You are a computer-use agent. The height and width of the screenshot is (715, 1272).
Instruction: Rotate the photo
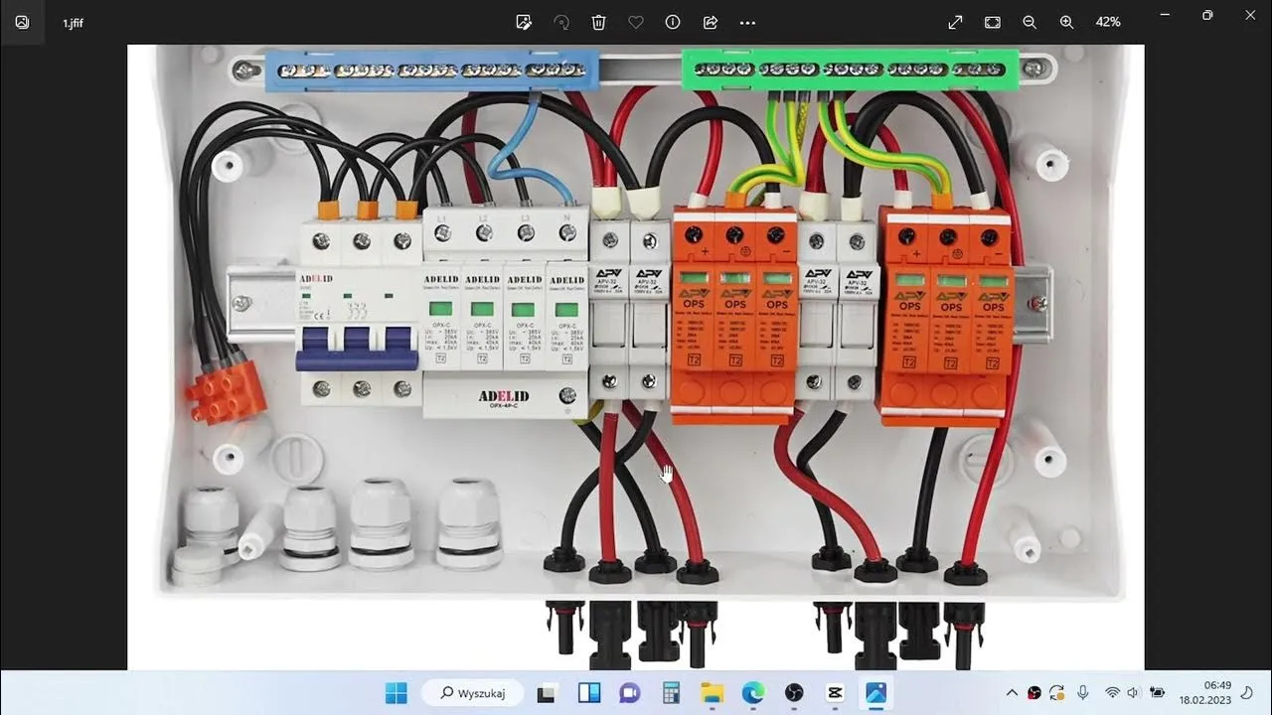click(x=561, y=22)
